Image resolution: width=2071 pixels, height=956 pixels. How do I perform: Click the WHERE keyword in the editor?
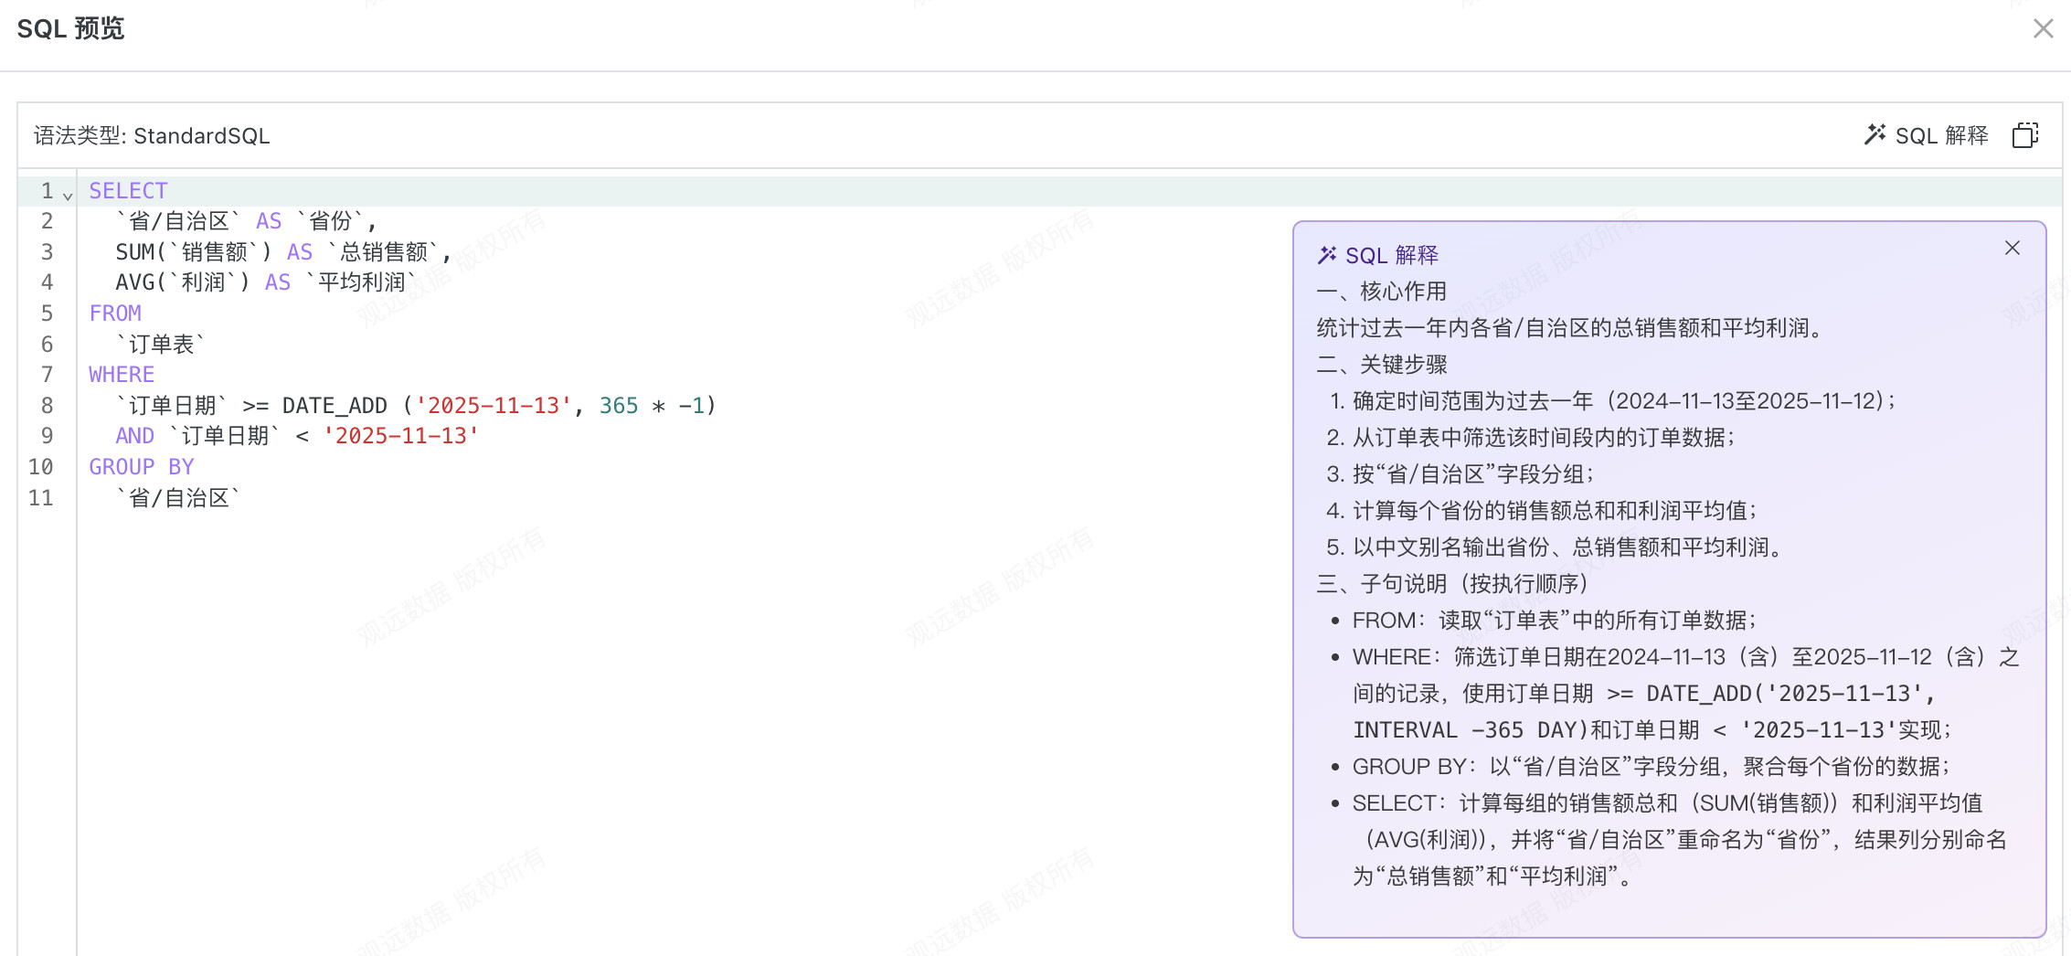(x=122, y=375)
